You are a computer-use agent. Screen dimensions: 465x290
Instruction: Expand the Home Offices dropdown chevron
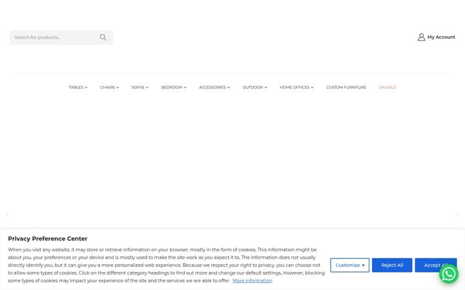312,88
